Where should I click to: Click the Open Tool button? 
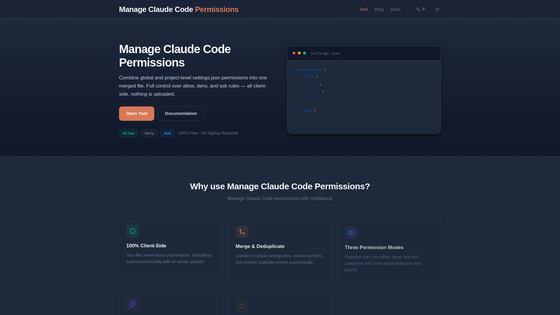136,113
